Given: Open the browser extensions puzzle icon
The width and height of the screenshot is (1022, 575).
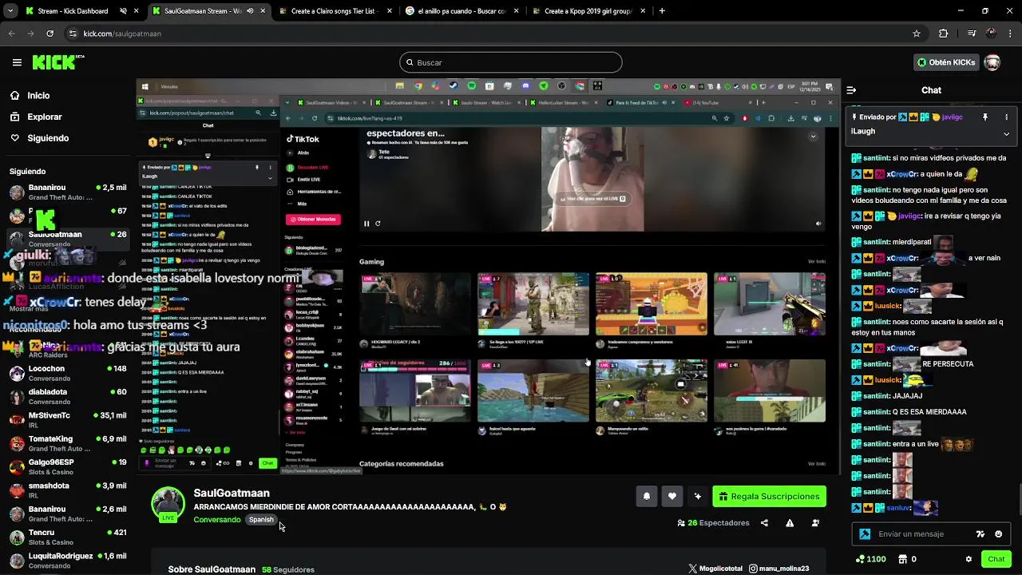Looking at the screenshot, I should [944, 34].
